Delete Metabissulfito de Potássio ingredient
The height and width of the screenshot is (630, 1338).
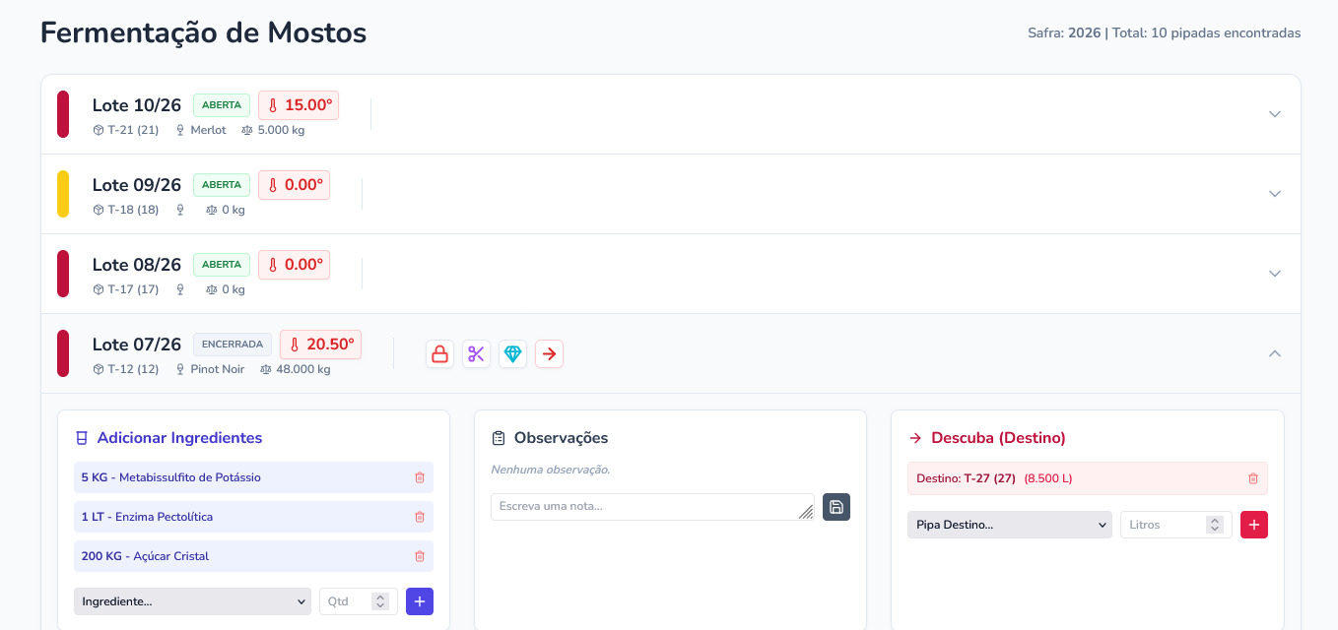[x=420, y=477]
